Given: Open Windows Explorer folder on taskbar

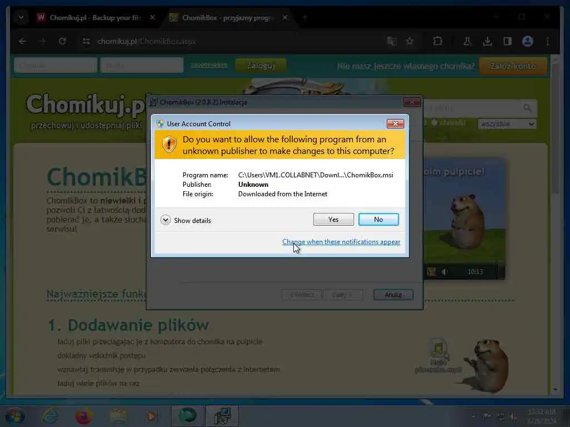Looking at the screenshot, I should click(118, 416).
